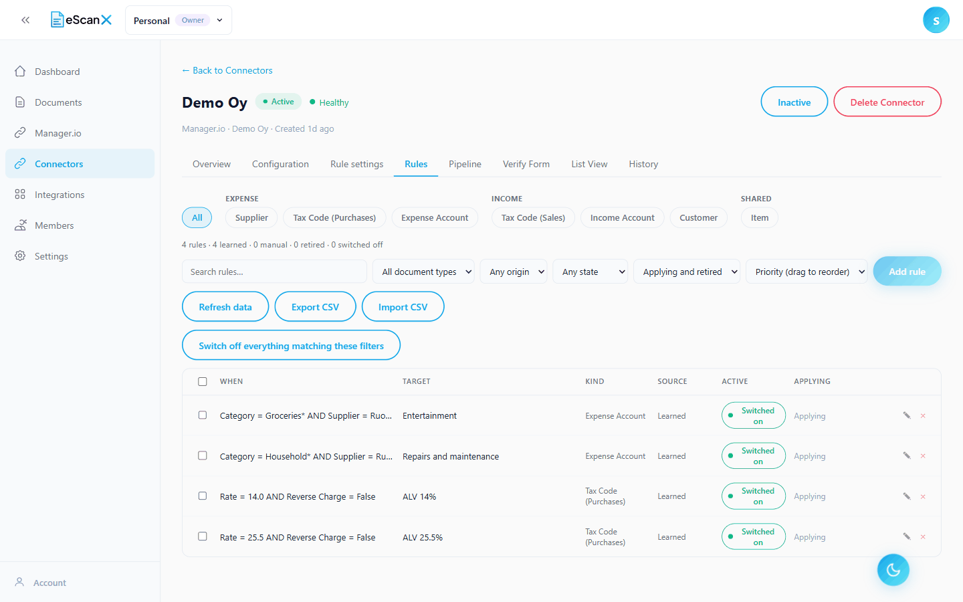Viewport: 963px width, 602px height.
Task: Click the user avatar S
Action: tap(936, 20)
